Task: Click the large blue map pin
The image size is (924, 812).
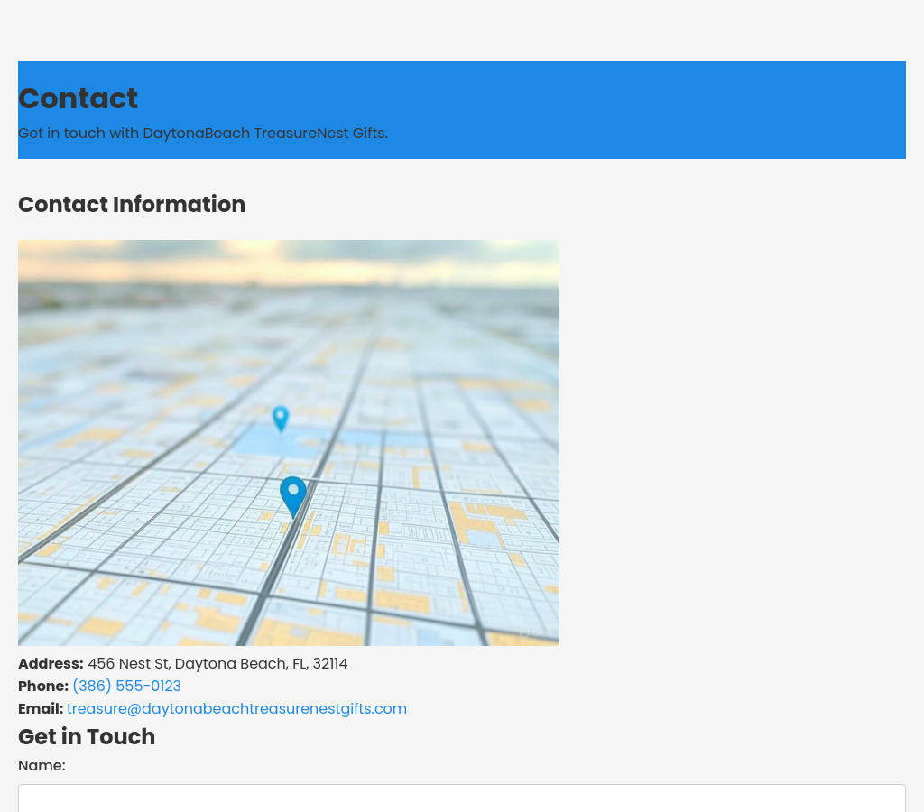Action: click(x=292, y=494)
